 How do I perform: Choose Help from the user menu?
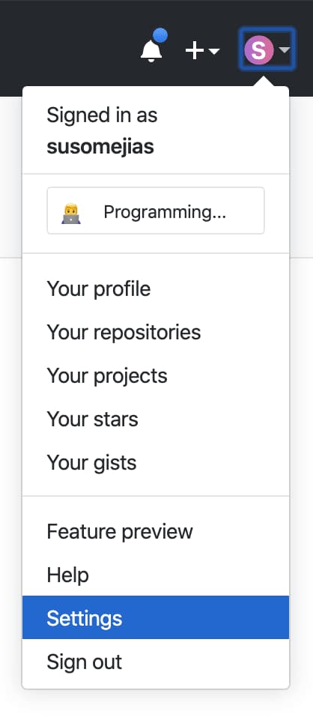pyautogui.click(x=156, y=575)
